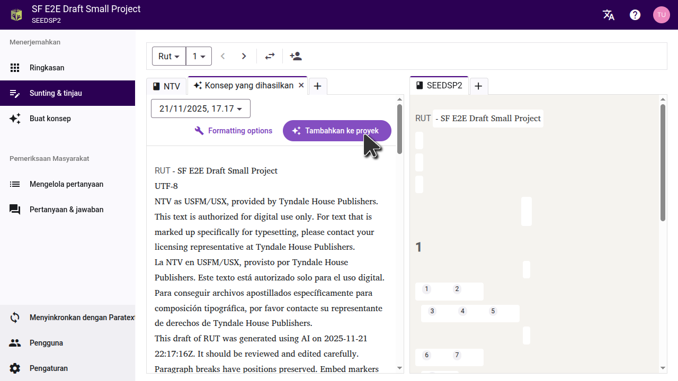Open the chapter 1 dropdown
Image resolution: width=678 pixels, height=381 pixels.
point(199,56)
